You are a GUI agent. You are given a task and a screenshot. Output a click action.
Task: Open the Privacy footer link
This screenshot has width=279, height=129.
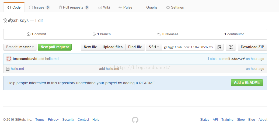pos(53,120)
